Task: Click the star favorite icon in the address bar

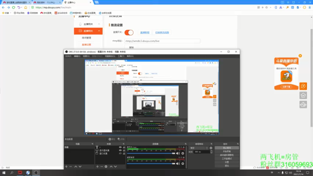Action: point(266,7)
